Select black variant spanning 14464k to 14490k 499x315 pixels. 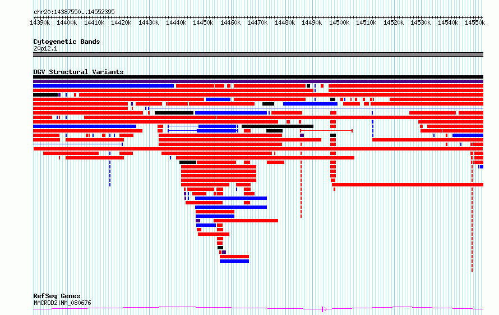pos(278,126)
